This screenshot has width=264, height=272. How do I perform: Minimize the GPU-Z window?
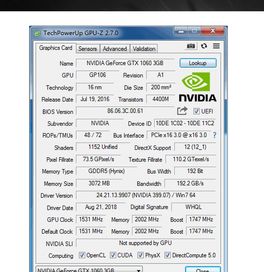click(x=181, y=31)
